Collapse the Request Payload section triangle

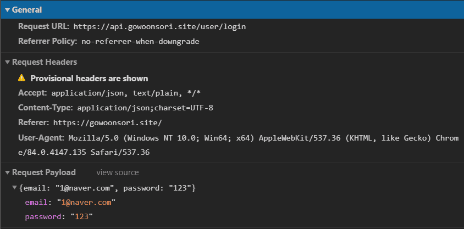[8, 172]
